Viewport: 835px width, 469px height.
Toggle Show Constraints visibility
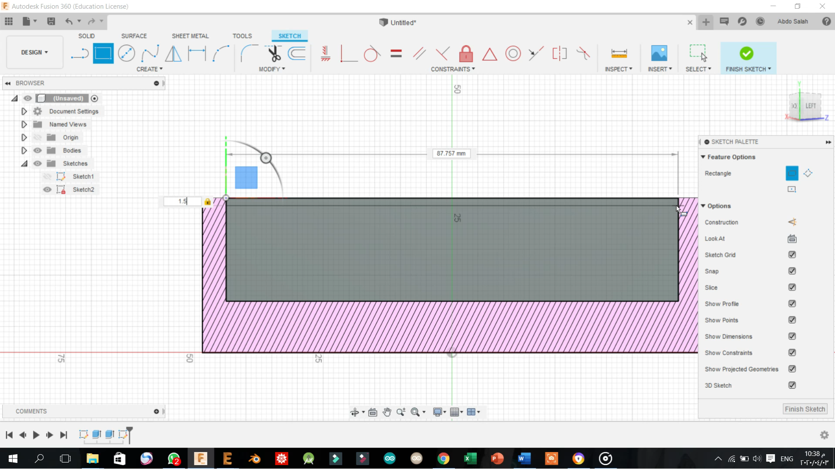coord(792,352)
